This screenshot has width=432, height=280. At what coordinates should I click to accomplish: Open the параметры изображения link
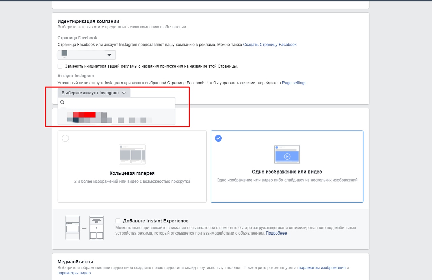pyautogui.click(x=322, y=268)
